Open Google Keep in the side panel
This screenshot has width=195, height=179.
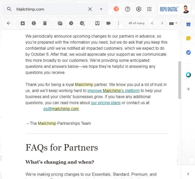pyautogui.click(x=188, y=38)
